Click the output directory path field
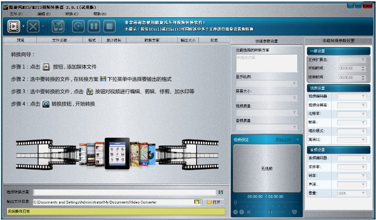376x220 pixels. pyautogui.click(x=116, y=202)
